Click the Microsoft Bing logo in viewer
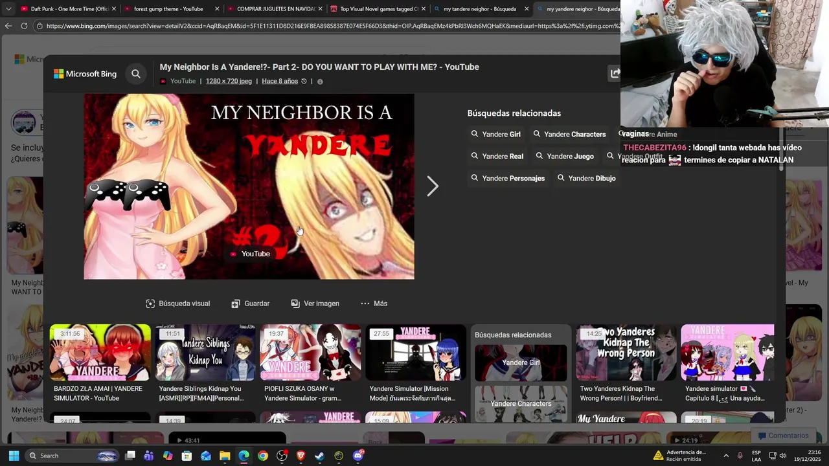 coord(85,74)
